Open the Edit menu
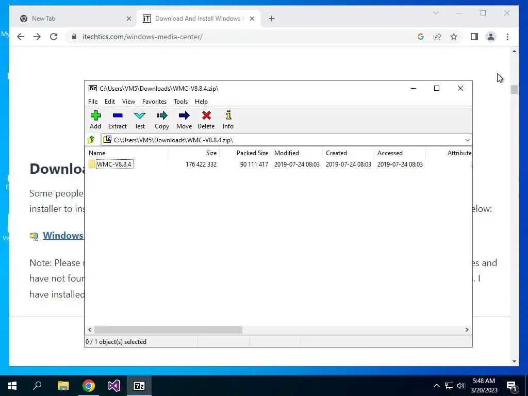The image size is (528, 396). click(110, 102)
